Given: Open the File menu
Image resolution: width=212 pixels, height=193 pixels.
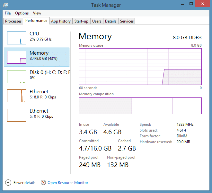Looking at the screenshot, I should (8, 13).
